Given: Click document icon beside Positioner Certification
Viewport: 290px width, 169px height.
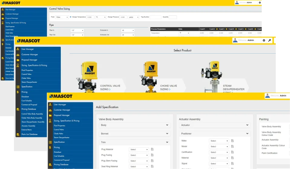Looking at the screenshot, I should click(x=233, y=152).
